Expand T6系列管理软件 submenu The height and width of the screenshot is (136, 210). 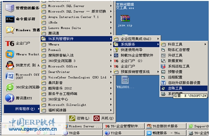click(76, 39)
